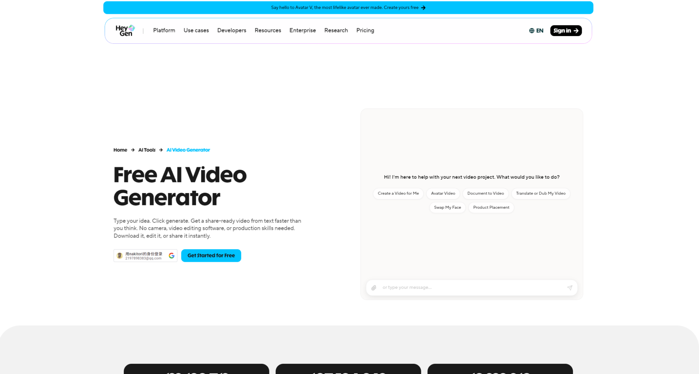Viewport: 699px width, 374px height.
Task: Click the chat greeting text
Action: coord(471,177)
